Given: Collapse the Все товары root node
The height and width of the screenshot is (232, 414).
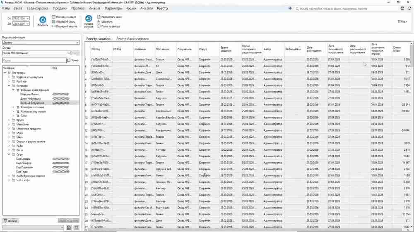Looking at the screenshot, I should [x=5, y=73].
